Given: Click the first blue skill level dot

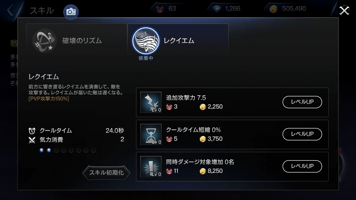Looking at the screenshot, I should pos(41,150).
